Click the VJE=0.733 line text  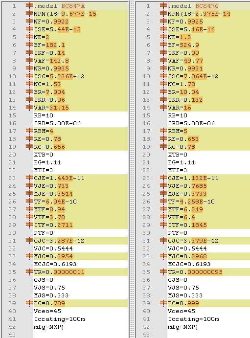point(51,185)
